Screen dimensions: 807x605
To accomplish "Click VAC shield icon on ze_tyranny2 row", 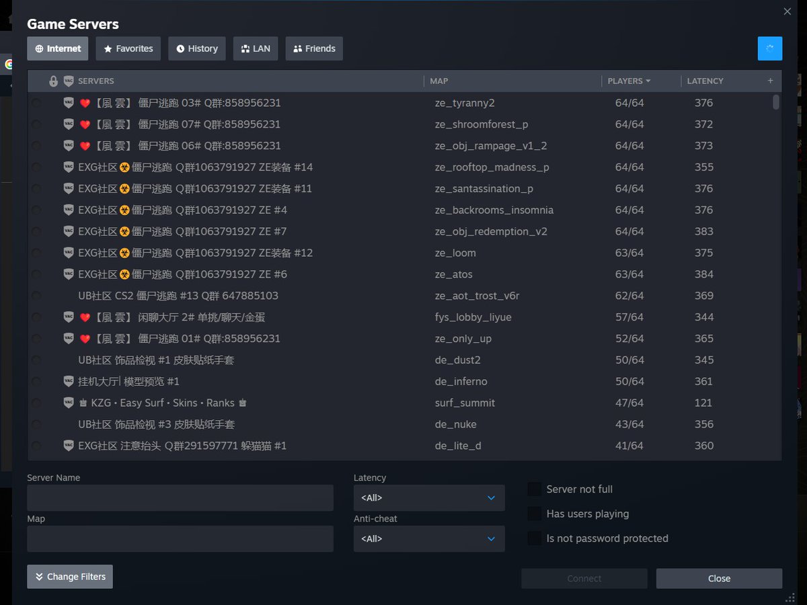I will tap(68, 103).
